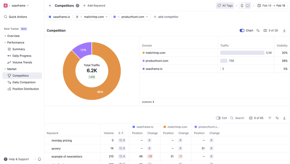Click the purple 12% donut segment
This screenshot has height=164, width=290.
point(83,50)
